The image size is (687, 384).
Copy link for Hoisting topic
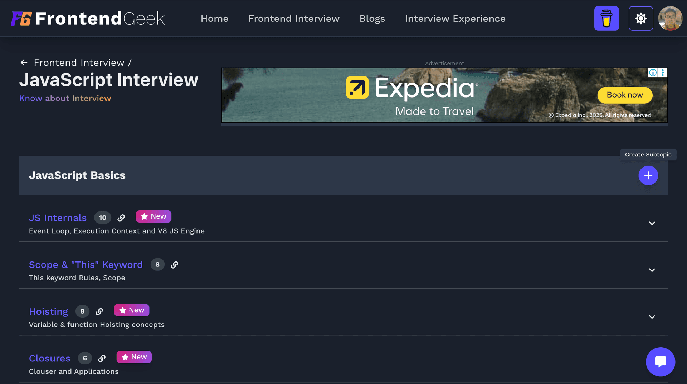pos(99,311)
